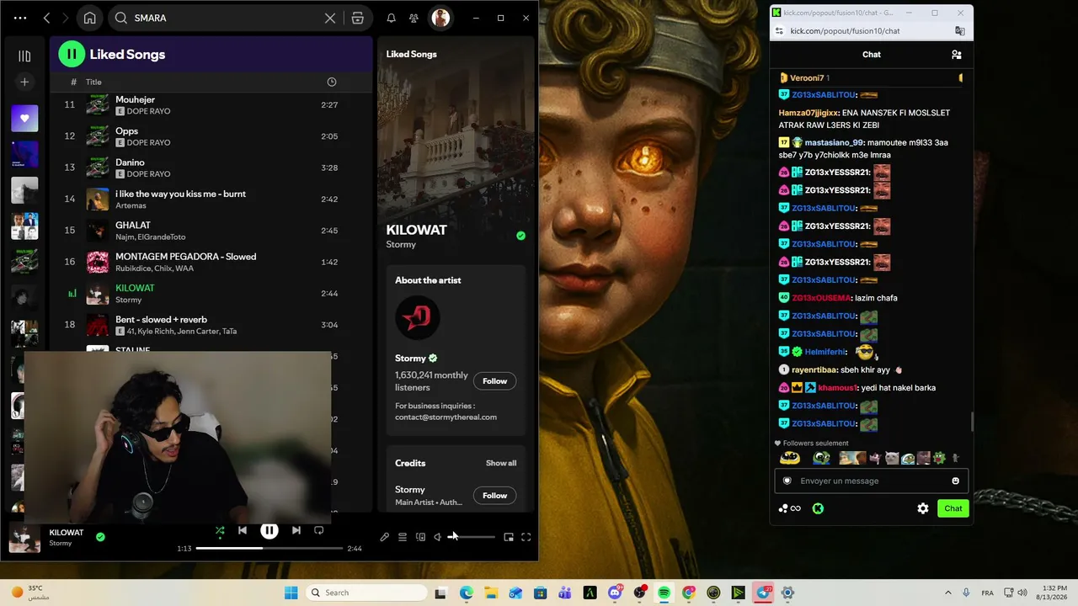The height and width of the screenshot is (606, 1078).
Task: Collapse Your Library sidebar
Action: click(24, 56)
